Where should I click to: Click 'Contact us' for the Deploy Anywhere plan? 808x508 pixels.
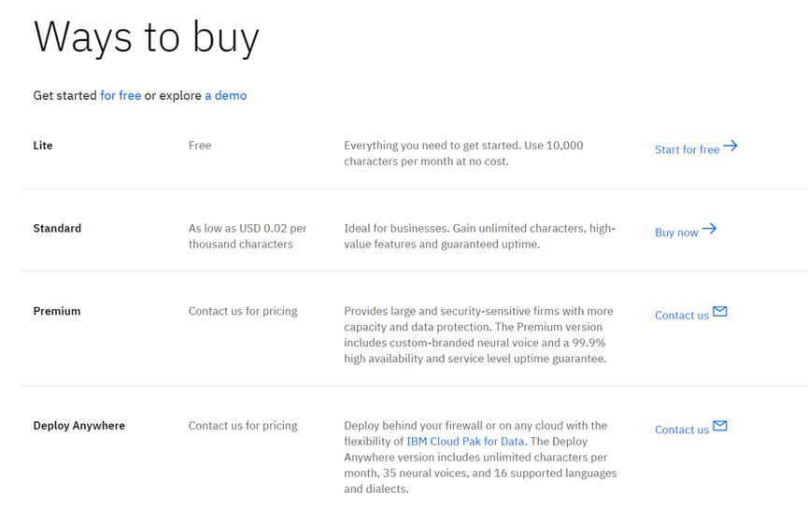coord(682,430)
